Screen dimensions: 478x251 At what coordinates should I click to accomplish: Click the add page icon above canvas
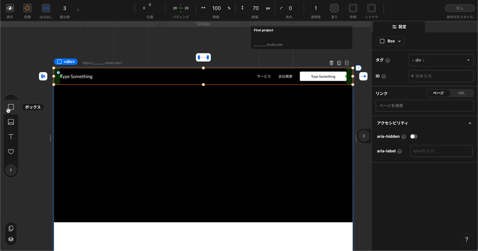(347, 63)
